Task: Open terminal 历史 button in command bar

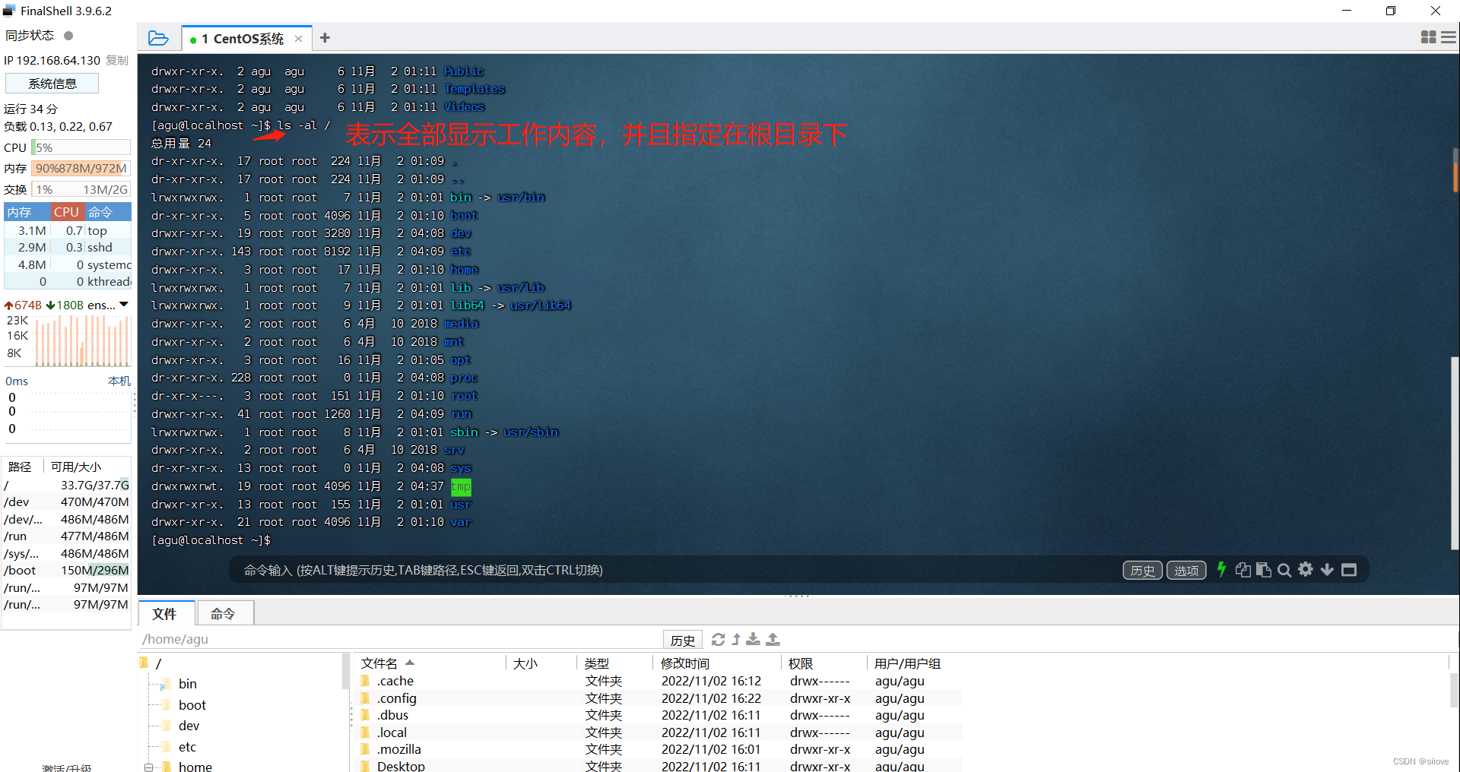Action: 1142,571
